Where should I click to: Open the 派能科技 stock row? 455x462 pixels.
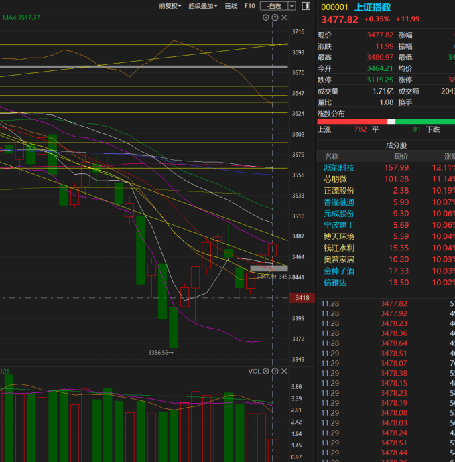386,167
